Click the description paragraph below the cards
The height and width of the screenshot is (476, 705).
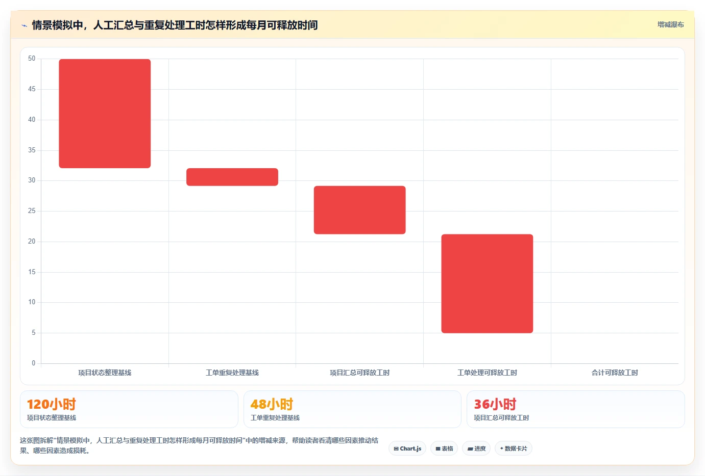point(200,445)
